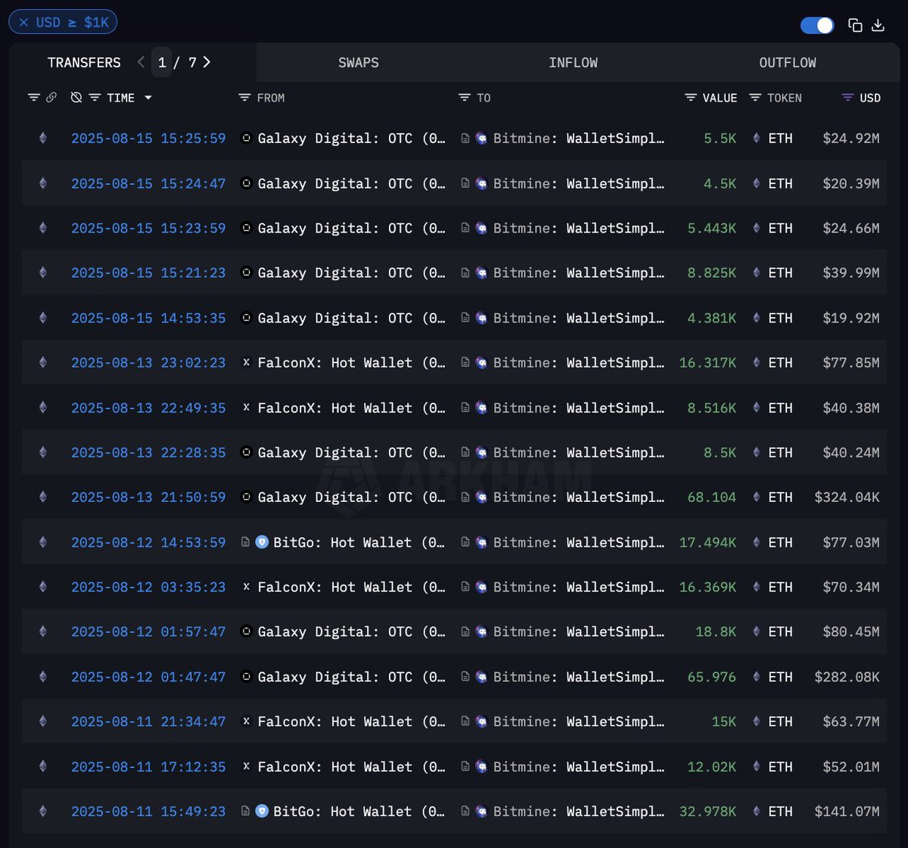
Task: Open the TIME column filter
Action: tap(95, 98)
